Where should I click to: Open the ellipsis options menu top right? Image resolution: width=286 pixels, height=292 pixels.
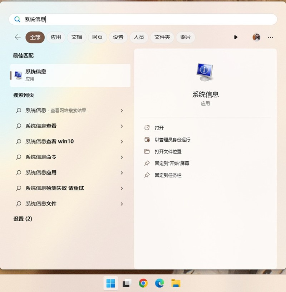[271, 37]
